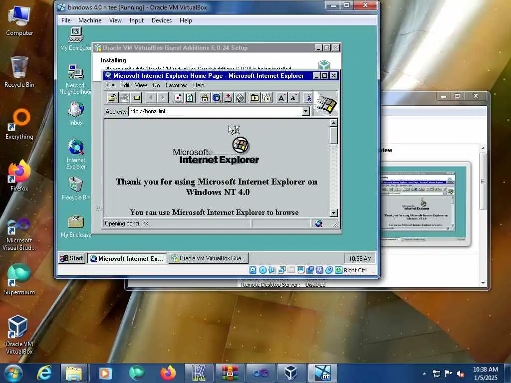The width and height of the screenshot is (511, 383).
Task: Click the Open folder icon in IE toolbar
Action: [x=112, y=98]
